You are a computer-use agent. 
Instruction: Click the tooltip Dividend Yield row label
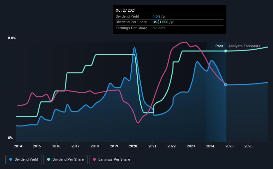coord(127,16)
